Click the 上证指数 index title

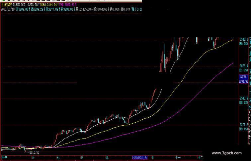6,5
